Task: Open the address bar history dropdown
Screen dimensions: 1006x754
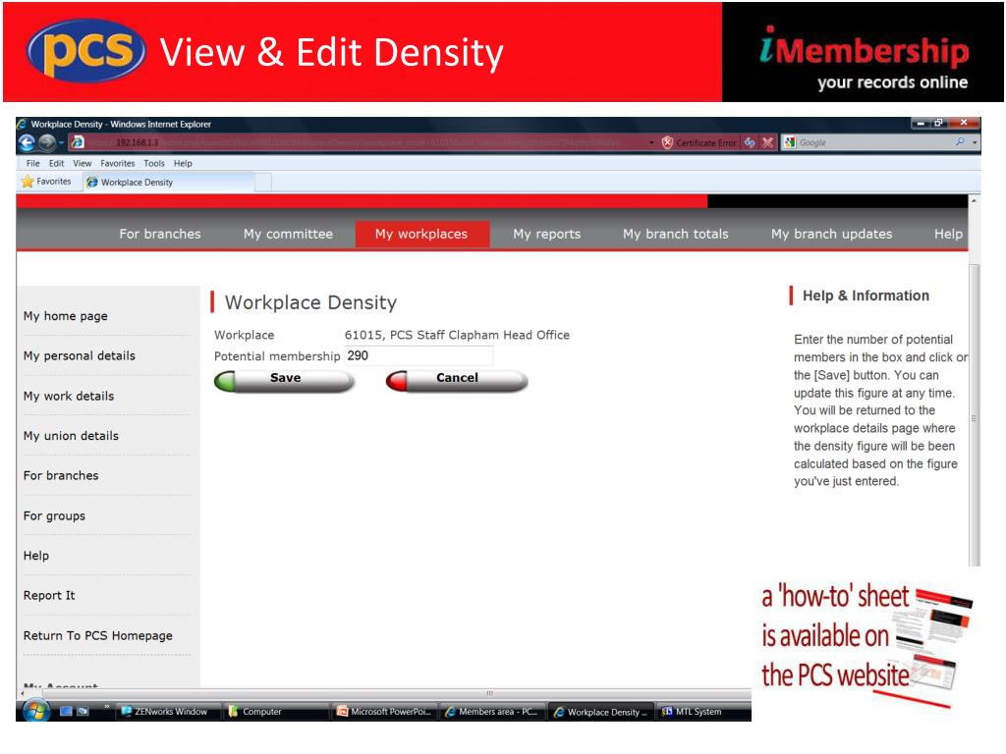Action: click(x=651, y=142)
